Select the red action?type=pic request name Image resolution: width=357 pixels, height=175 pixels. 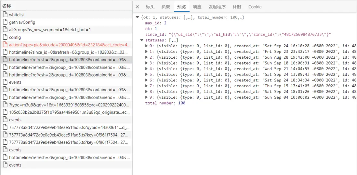[x=70, y=45]
